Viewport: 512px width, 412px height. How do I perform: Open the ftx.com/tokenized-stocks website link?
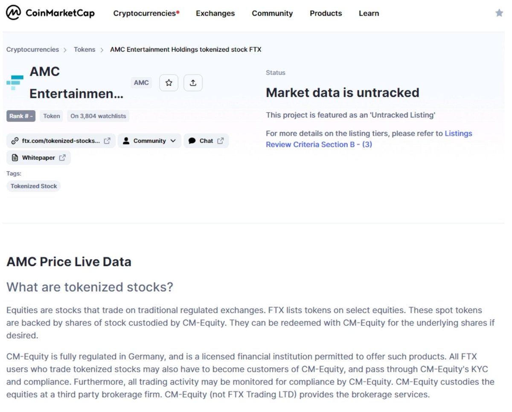pos(61,141)
